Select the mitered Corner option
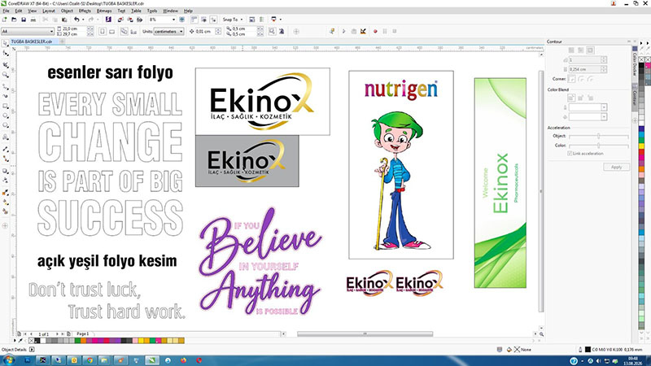This screenshot has height=366, width=651. 572,79
